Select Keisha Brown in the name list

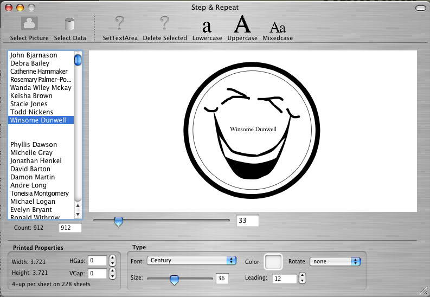click(31, 96)
